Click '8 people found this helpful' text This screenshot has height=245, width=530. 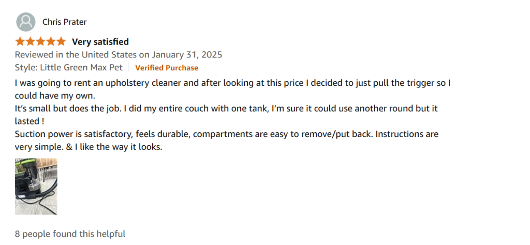70,234
